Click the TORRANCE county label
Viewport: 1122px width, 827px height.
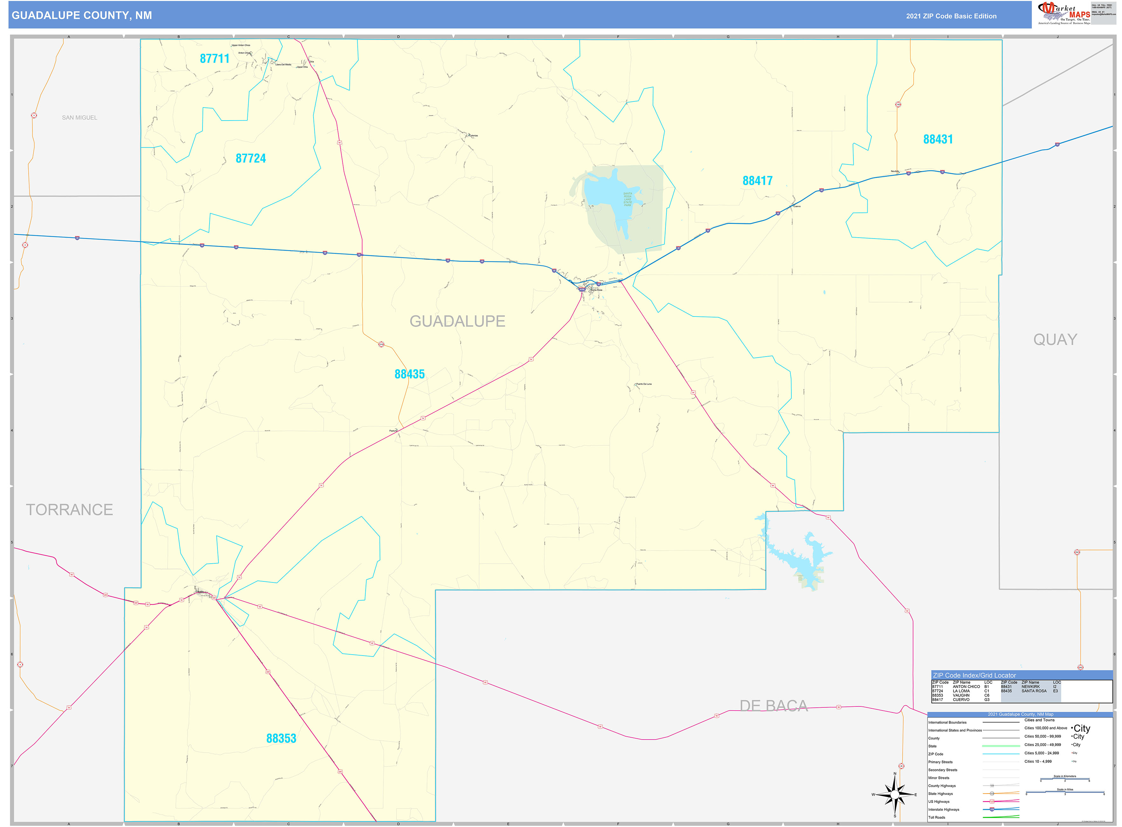(x=69, y=510)
